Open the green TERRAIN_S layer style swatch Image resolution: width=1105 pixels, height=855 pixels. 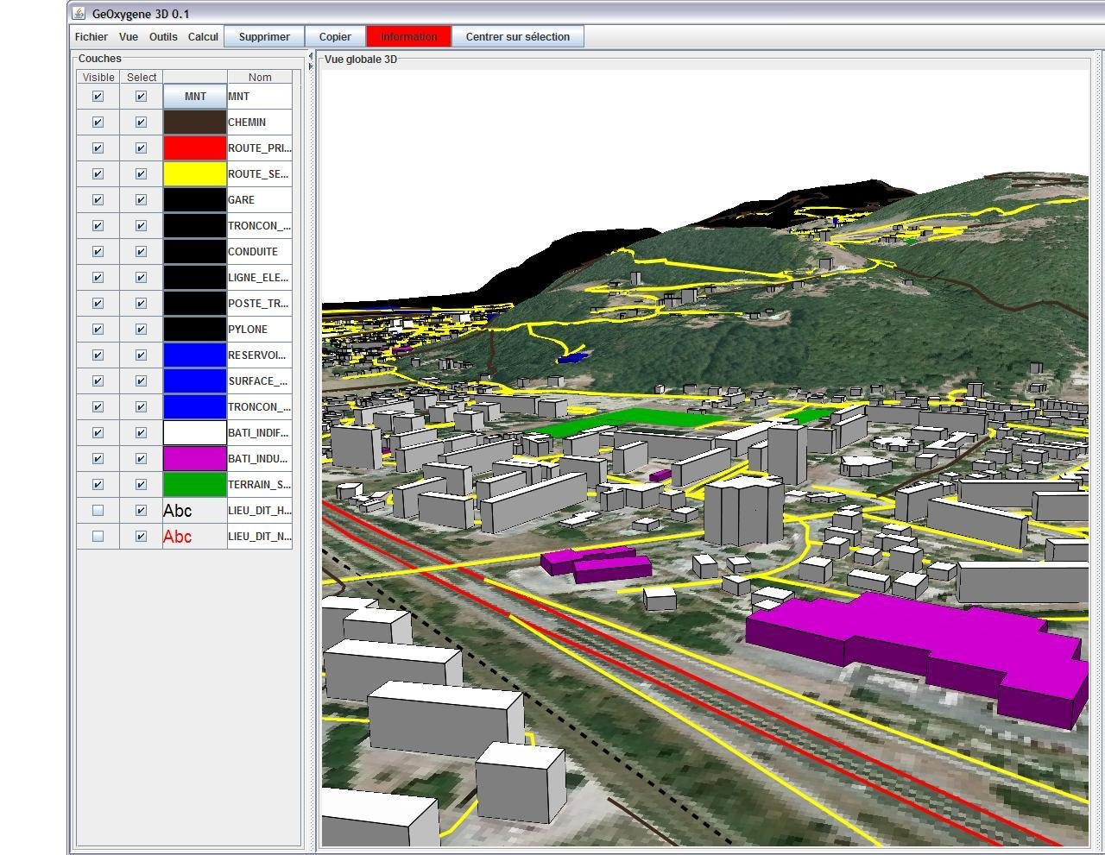tap(195, 485)
